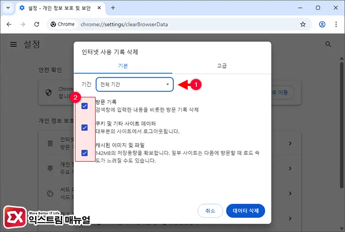Click the cookie icon in settings list
345x232 pixels.
50,193
